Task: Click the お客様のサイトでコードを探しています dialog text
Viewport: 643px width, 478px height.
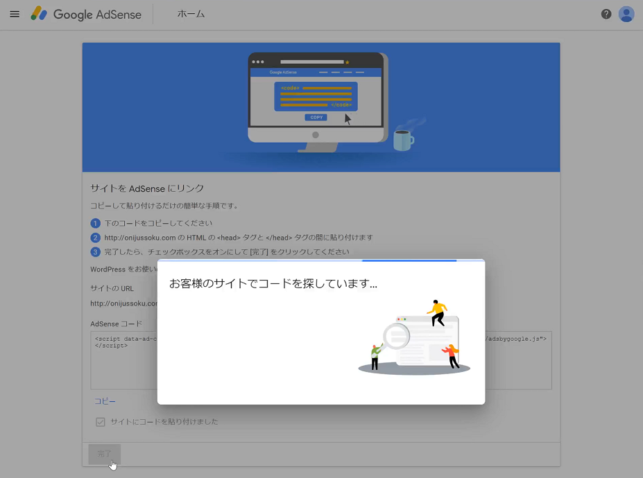Action: (273, 283)
